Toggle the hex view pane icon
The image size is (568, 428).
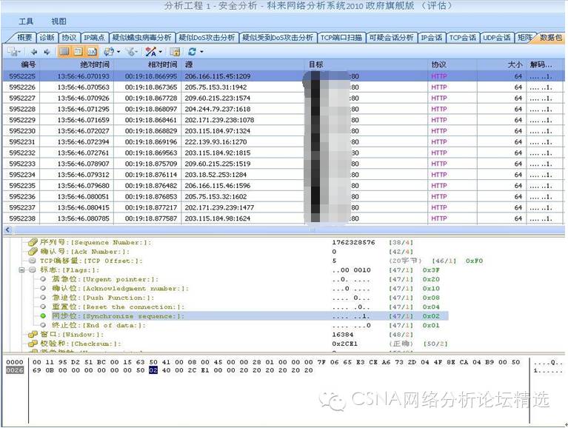pyautogui.click(x=91, y=52)
